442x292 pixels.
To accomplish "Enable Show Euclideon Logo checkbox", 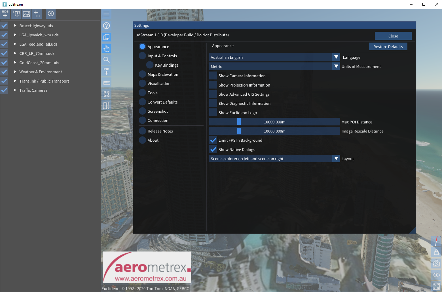I will point(213,113).
